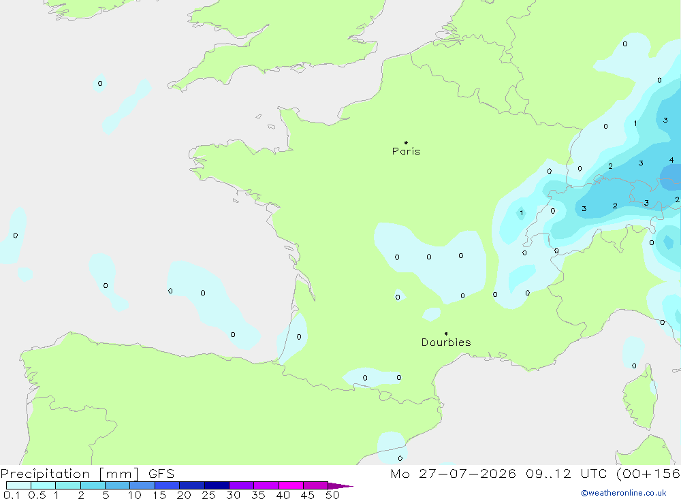Pick the 25–30 mm navy legend swatch
Image resolution: width=681 pixels, height=499 pixels.
tap(217, 485)
